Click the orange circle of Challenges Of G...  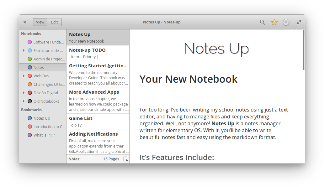pyautogui.click(x=30, y=85)
